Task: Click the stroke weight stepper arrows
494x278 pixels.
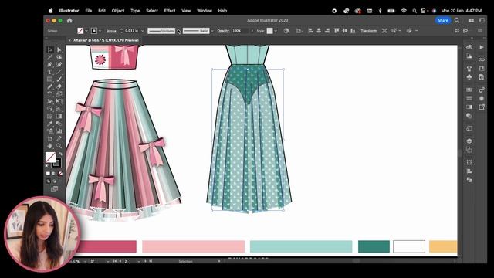Action: 121,31
